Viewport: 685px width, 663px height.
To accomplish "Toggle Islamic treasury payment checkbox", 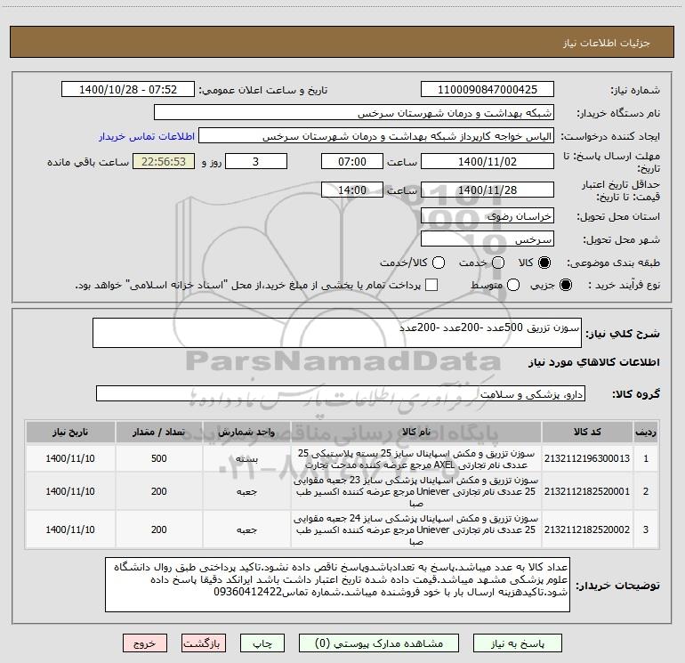I will click(x=431, y=285).
